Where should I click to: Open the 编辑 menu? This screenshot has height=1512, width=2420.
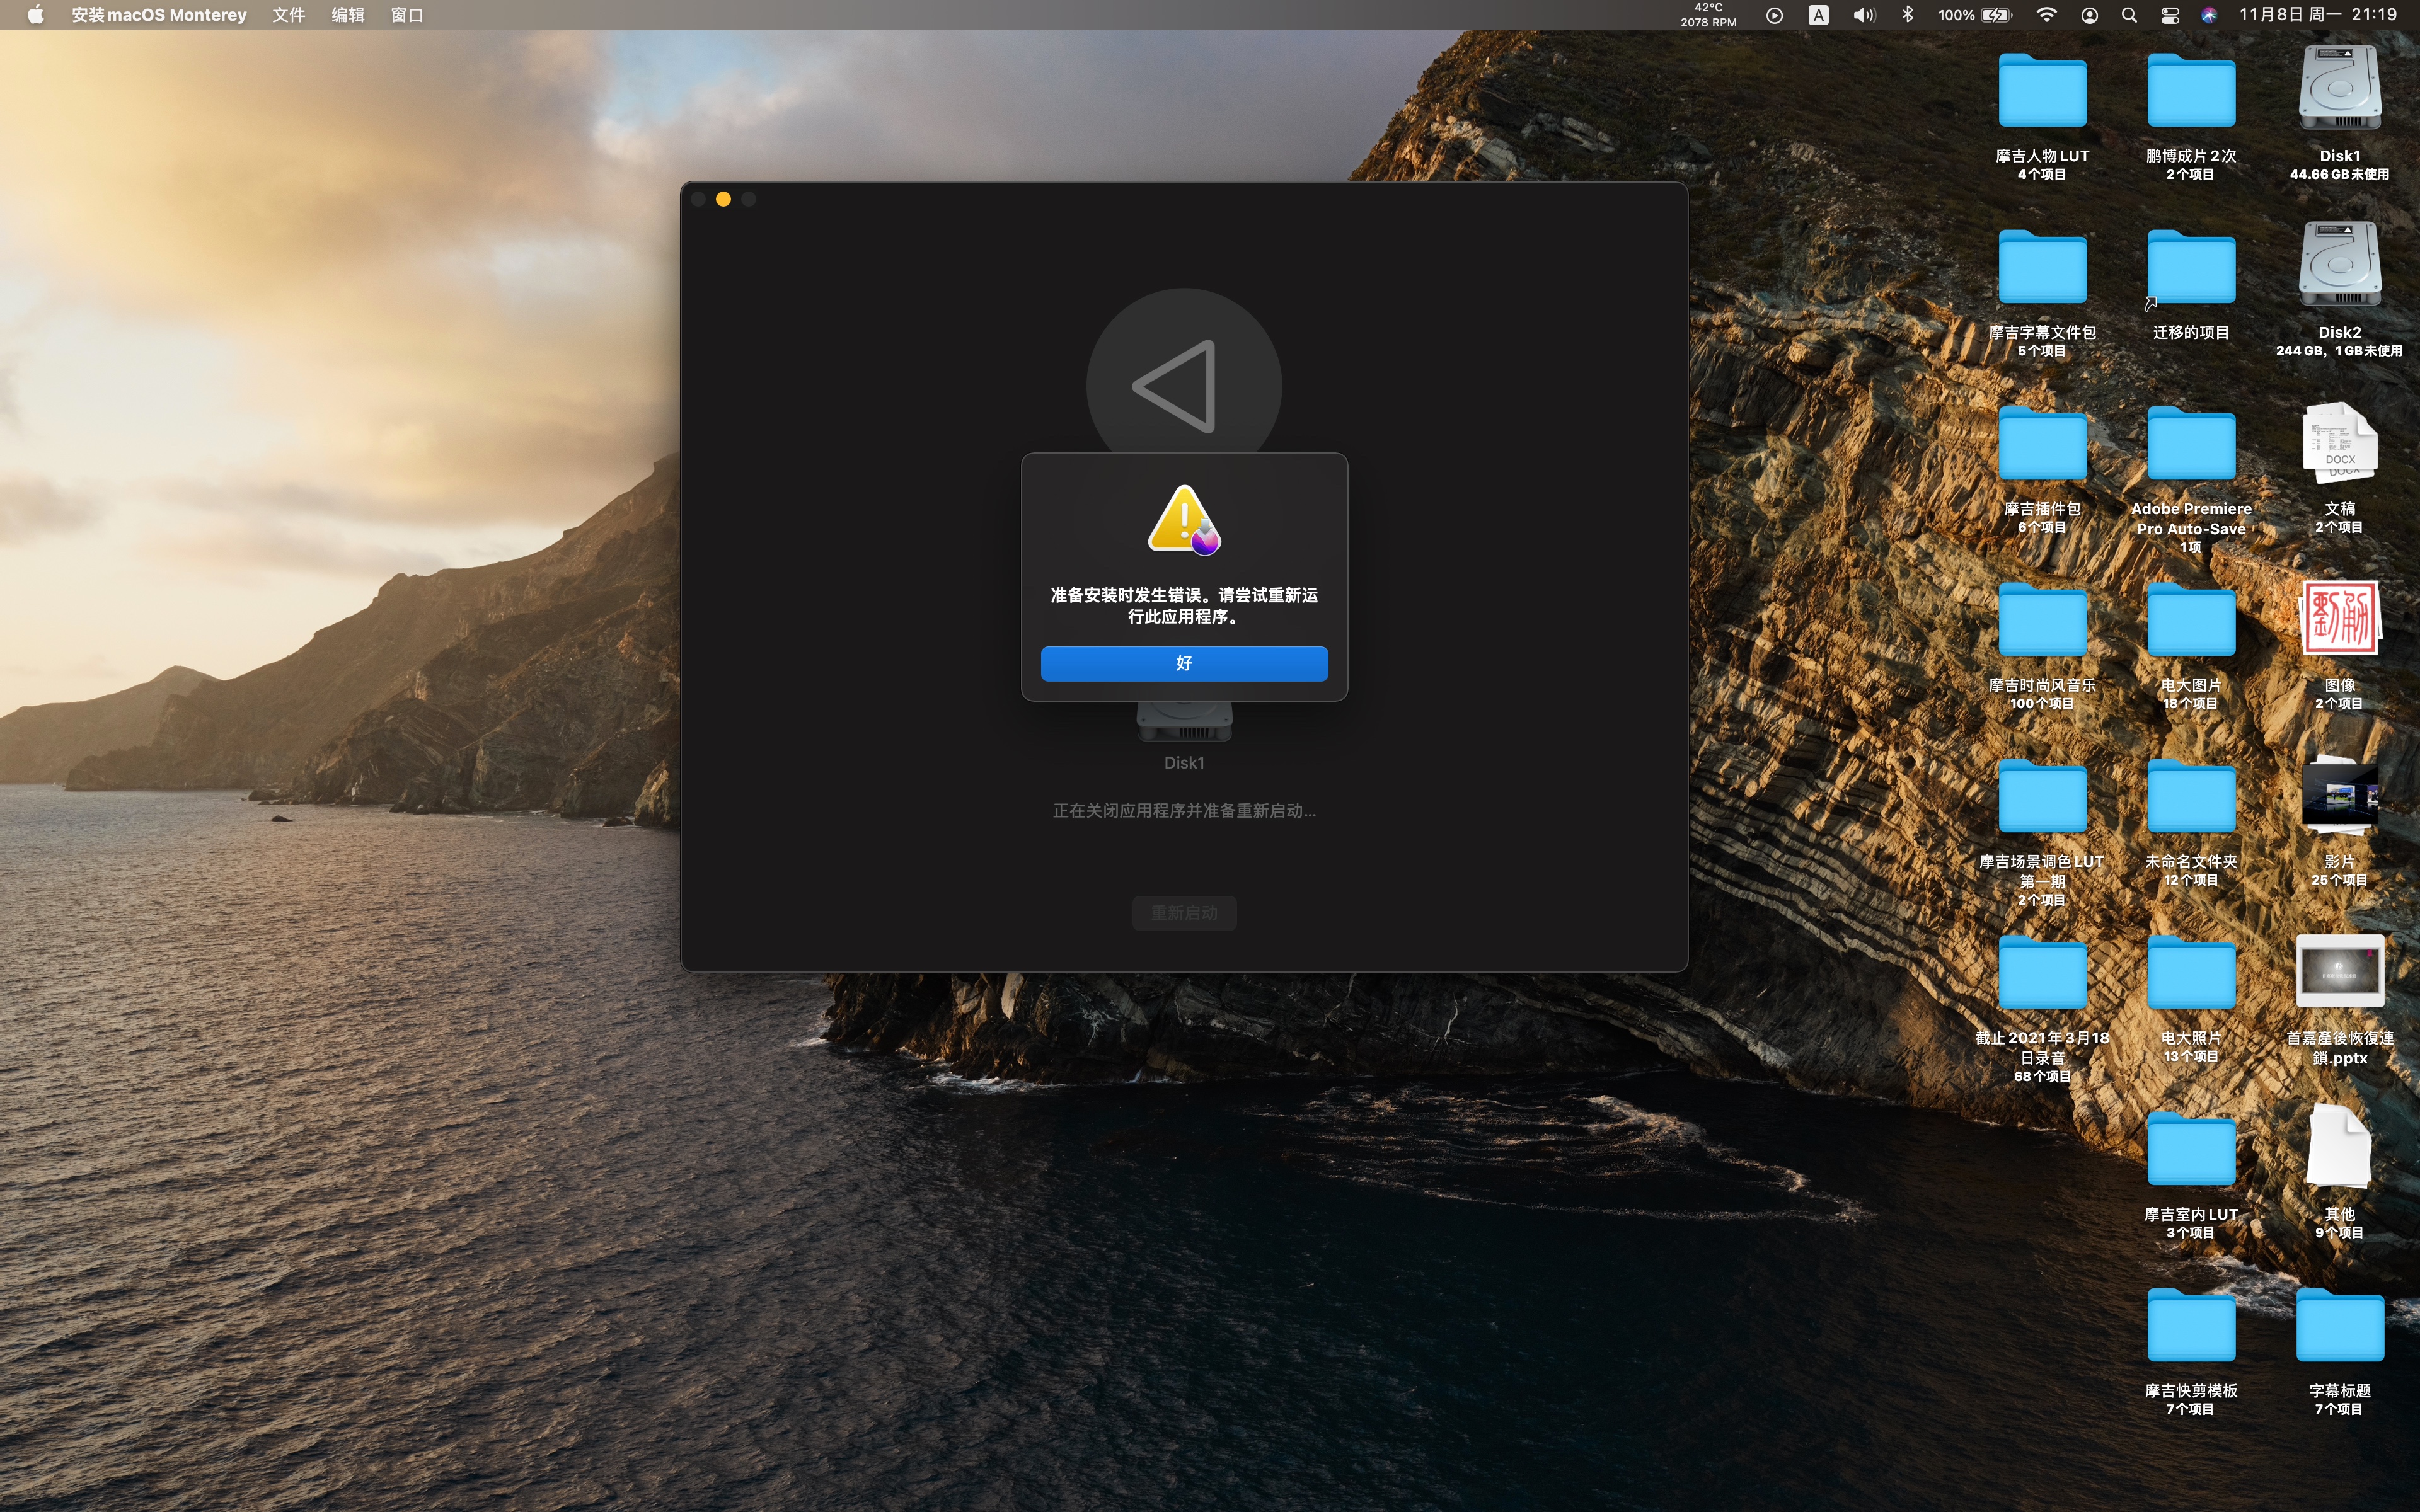(x=347, y=15)
